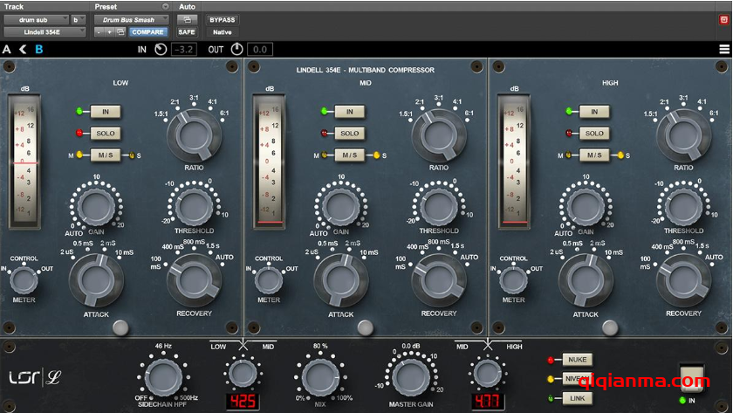
Task: Click the MIX knob
Action: (x=320, y=376)
